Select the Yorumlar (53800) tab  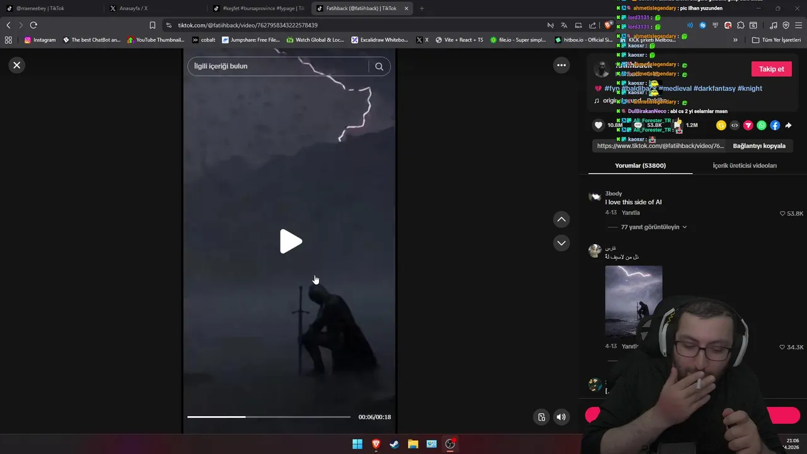(640, 166)
